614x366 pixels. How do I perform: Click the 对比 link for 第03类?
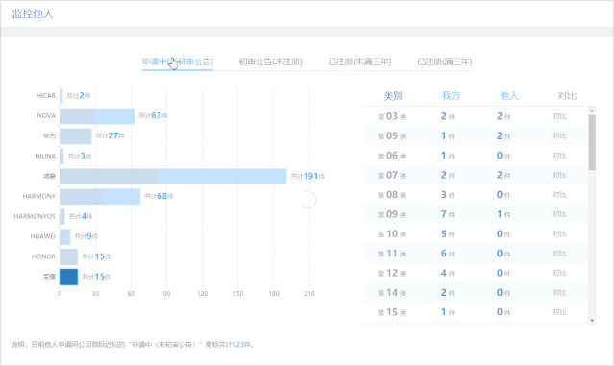(x=559, y=116)
